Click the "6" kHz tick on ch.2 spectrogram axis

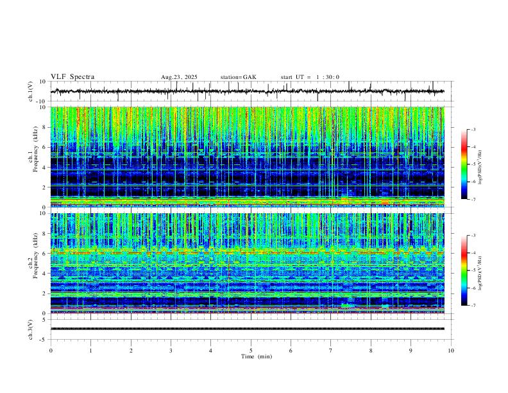pos(44,254)
